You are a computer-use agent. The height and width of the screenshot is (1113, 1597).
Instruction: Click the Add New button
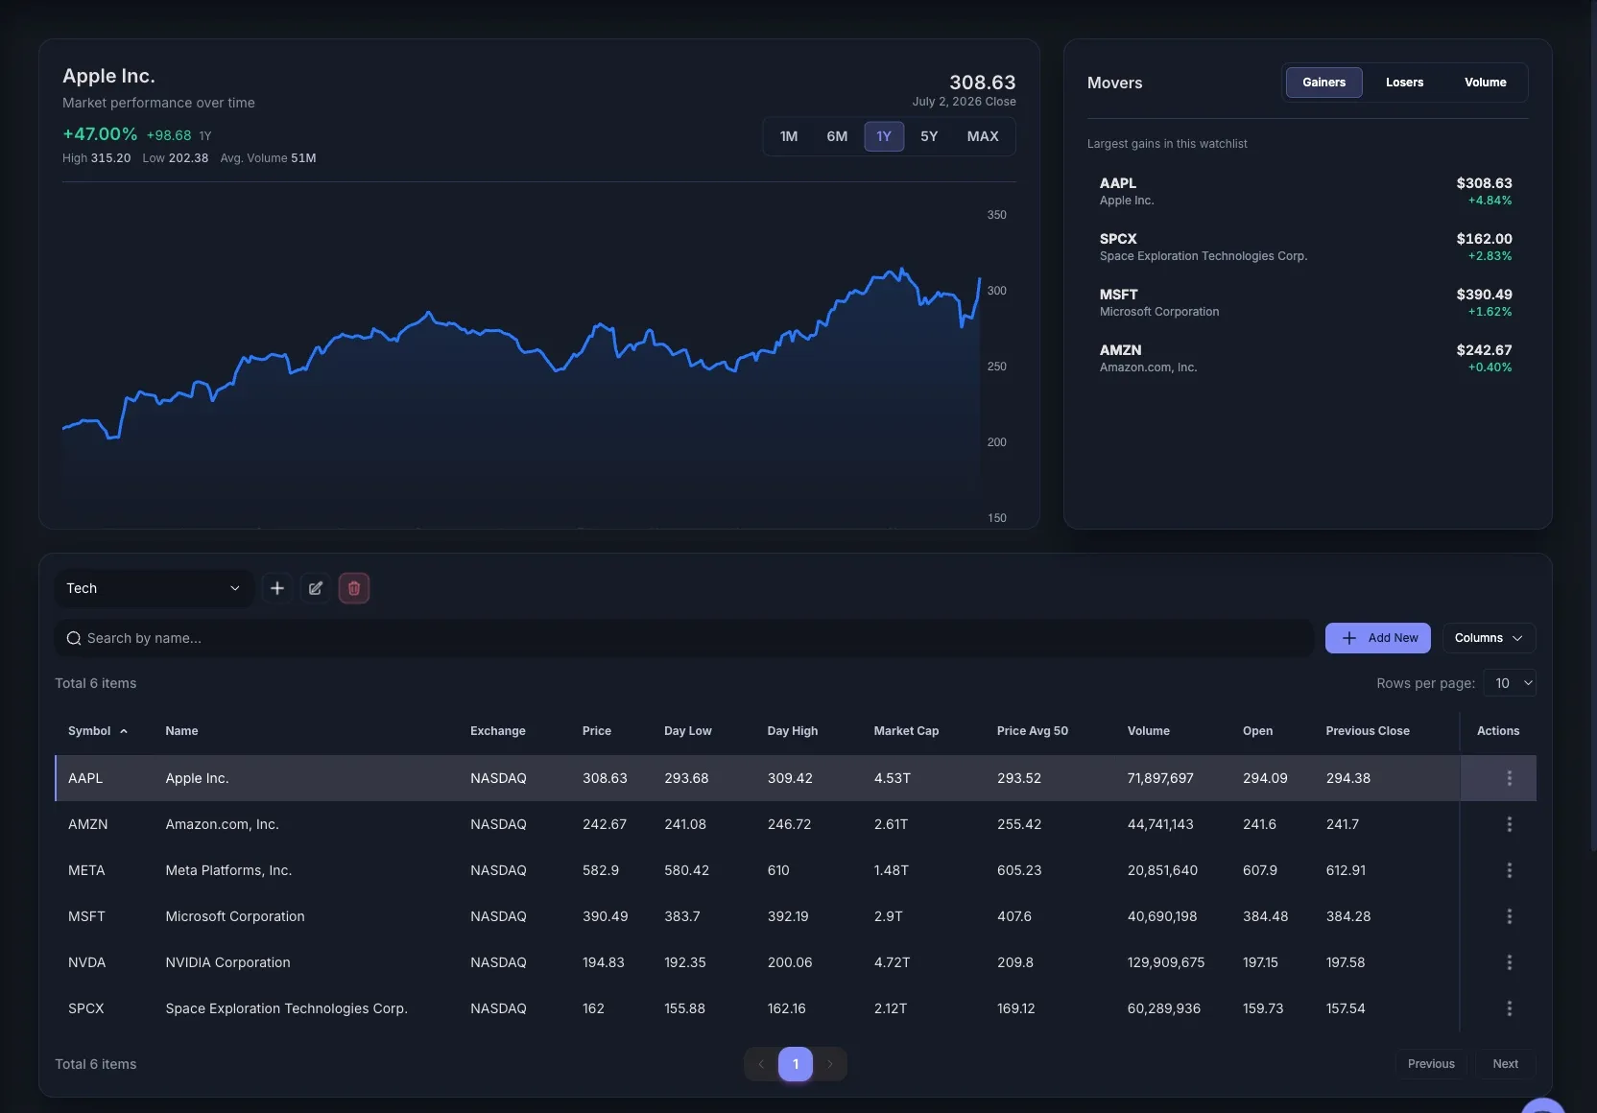pyautogui.click(x=1377, y=638)
